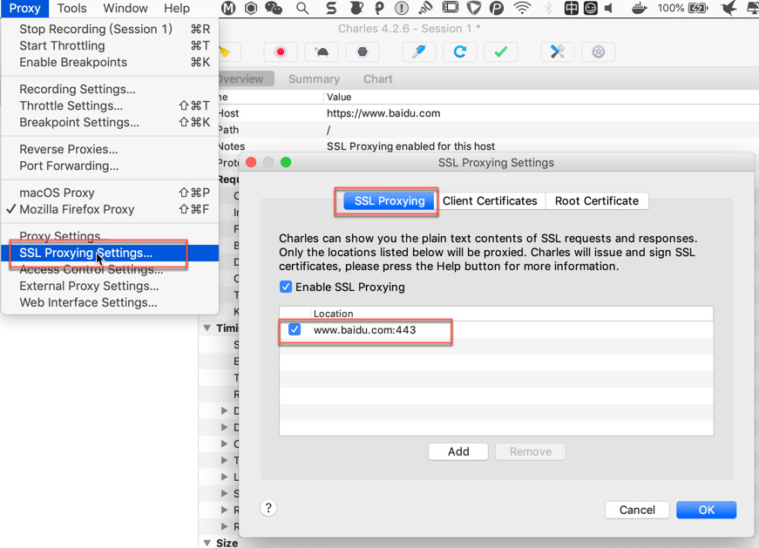Click the https://www.baidu.com host value

point(383,113)
